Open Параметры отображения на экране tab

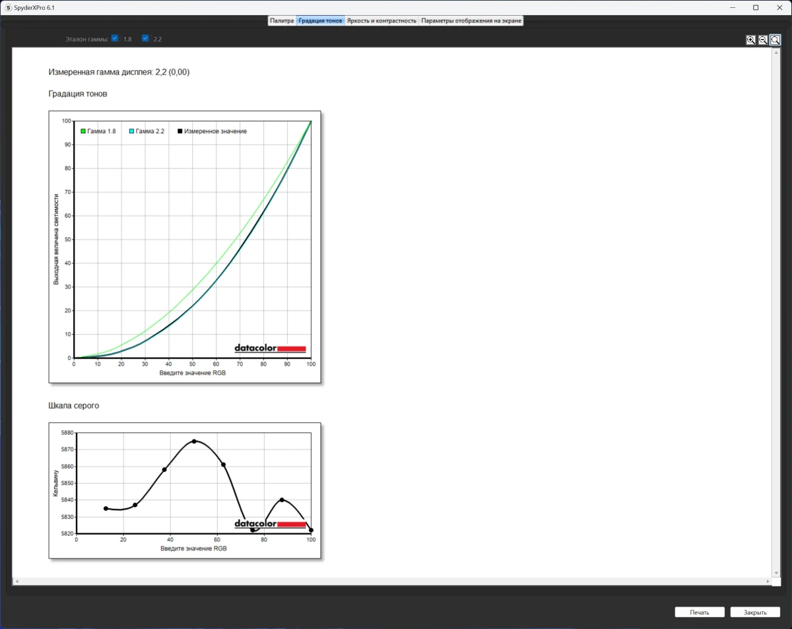(x=471, y=20)
